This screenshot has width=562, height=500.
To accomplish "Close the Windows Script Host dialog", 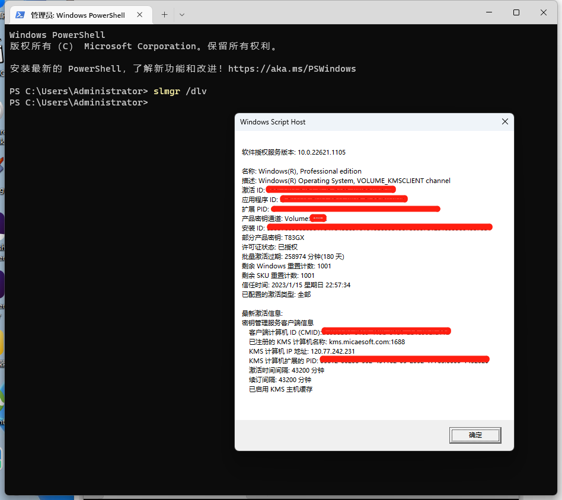I will click(x=505, y=122).
